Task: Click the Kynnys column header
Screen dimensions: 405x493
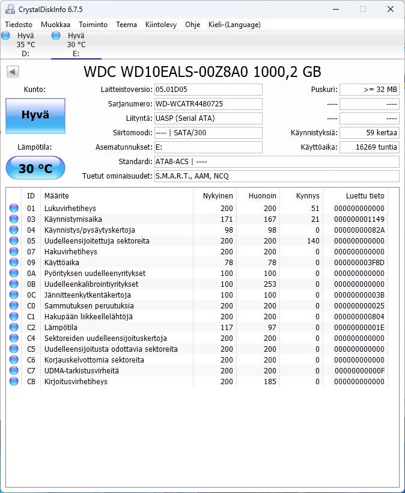Action: coord(301,195)
